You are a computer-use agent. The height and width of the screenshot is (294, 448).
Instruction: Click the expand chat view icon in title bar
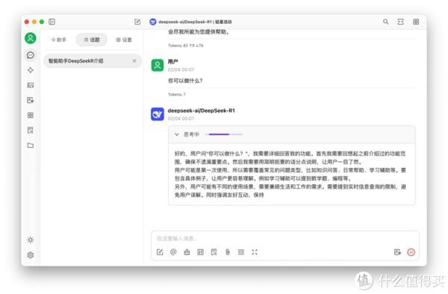400,22
